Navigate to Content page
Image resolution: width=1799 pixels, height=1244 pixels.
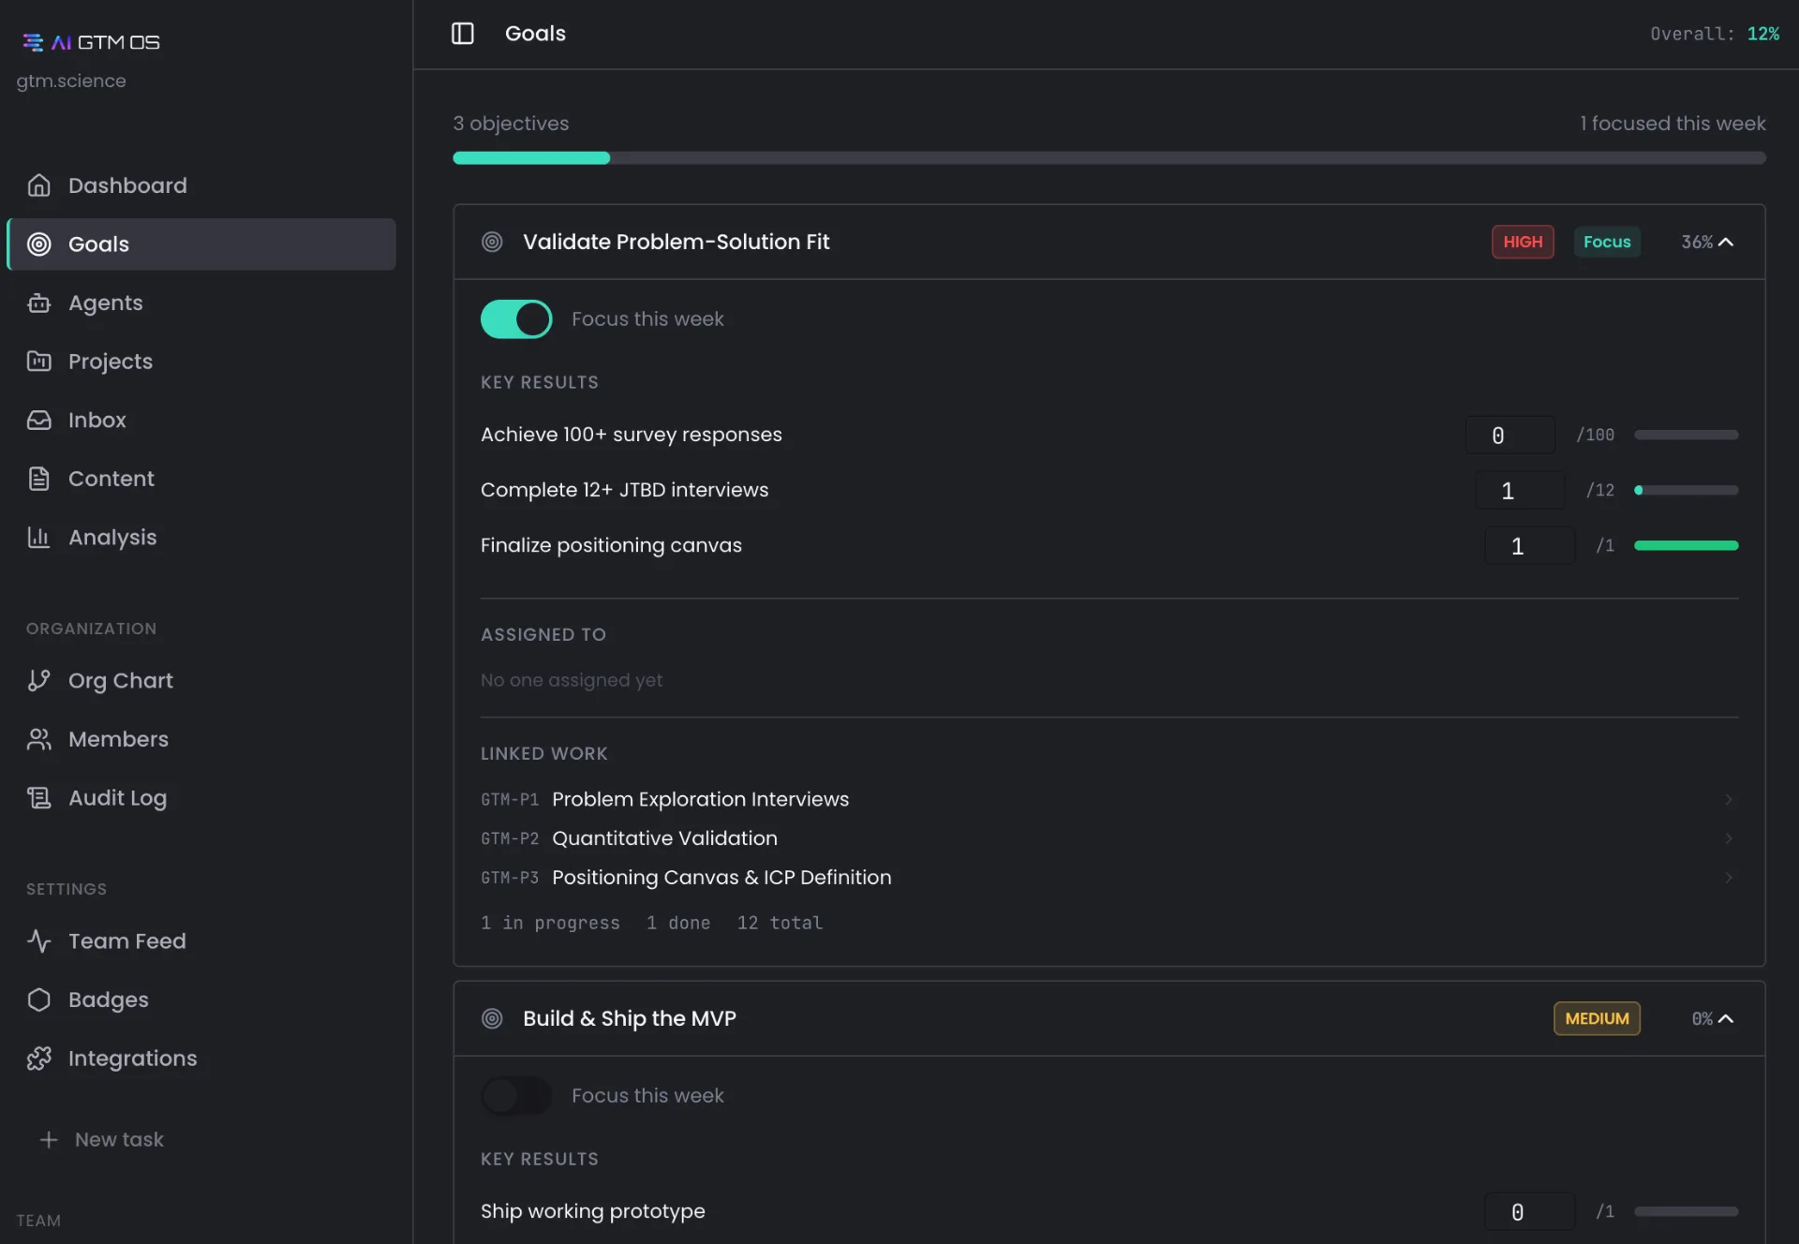[201, 479]
